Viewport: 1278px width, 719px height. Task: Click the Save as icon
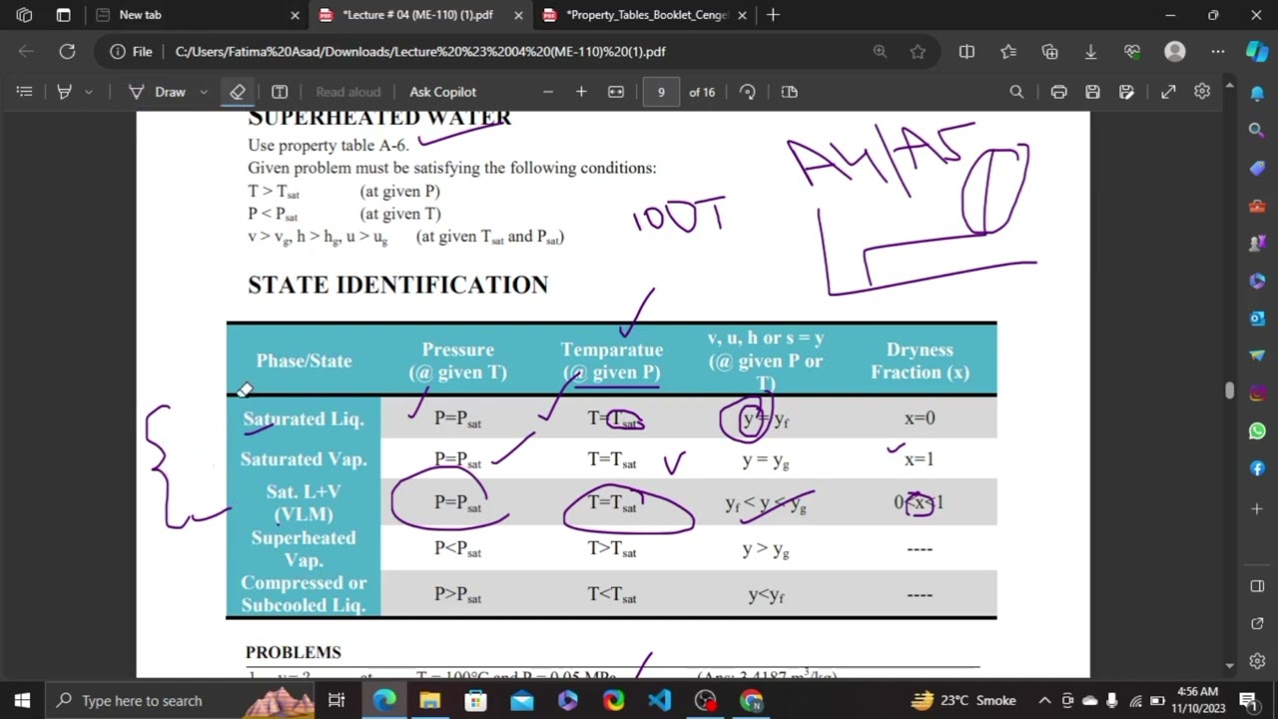(x=1126, y=92)
